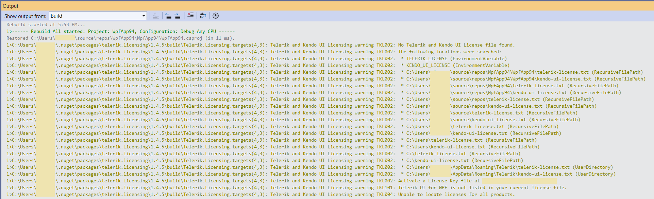Click the Output panel title bar
This screenshot has width=654, height=199.
pos(327,6)
